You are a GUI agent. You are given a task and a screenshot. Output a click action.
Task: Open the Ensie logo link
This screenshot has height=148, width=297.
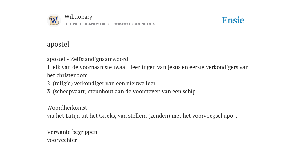tap(233, 21)
